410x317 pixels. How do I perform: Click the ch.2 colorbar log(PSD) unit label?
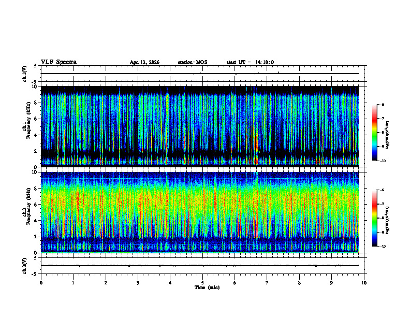point(388,220)
